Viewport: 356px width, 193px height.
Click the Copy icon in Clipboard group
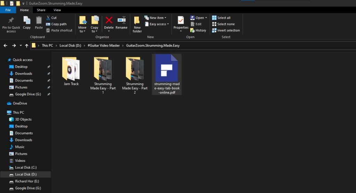click(x=27, y=21)
